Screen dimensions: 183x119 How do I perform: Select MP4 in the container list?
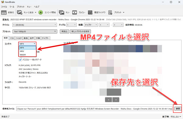pyautogui.click(x=27, y=48)
